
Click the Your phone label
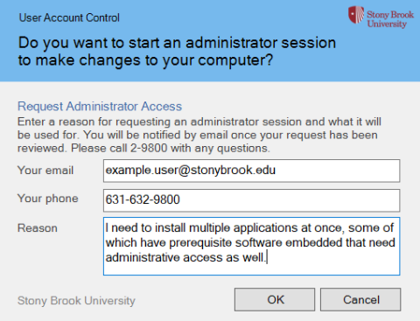tap(48, 199)
